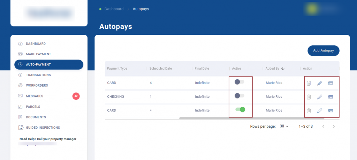The width and height of the screenshot is (357, 160).
Task: Select Make Payment in the sidebar
Action: [38, 54]
